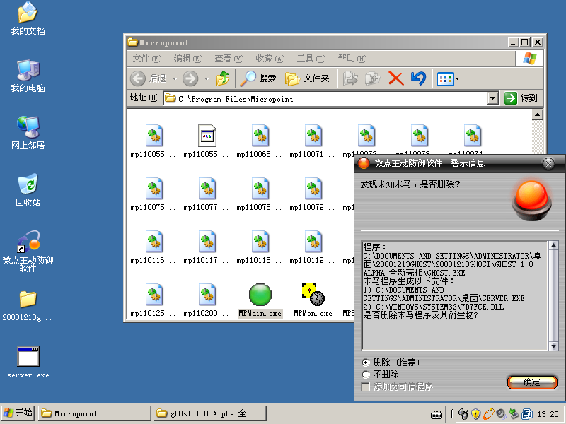Toggle the Folders pane button
This screenshot has width=566, height=424.
tap(307, 78)
